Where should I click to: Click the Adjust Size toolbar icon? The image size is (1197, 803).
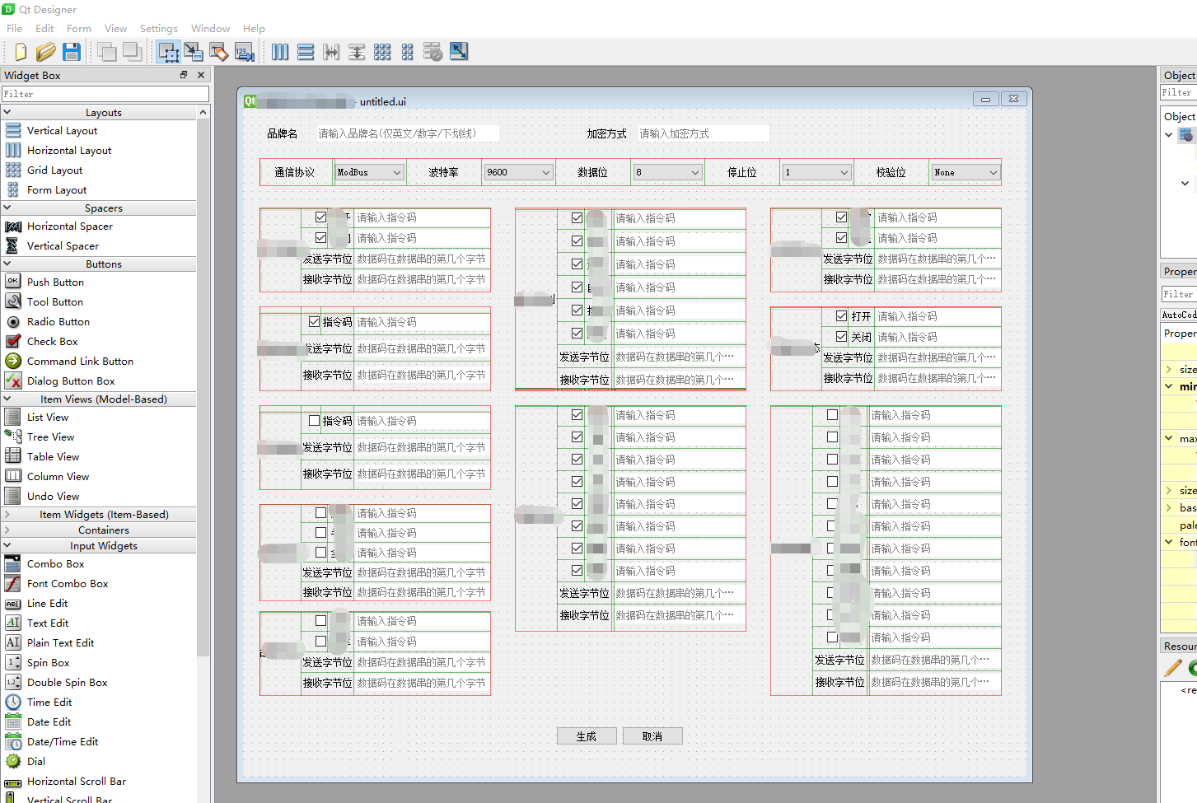pyautogui.click(x=459, y=51)
